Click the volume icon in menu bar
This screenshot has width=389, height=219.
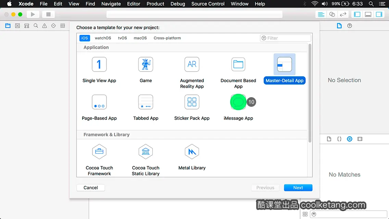click(325, 4)
